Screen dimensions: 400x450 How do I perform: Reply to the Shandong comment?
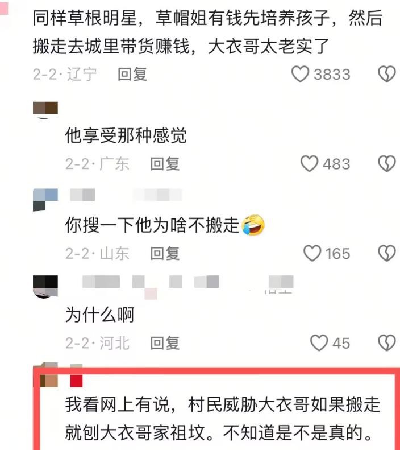click(165, 253)
